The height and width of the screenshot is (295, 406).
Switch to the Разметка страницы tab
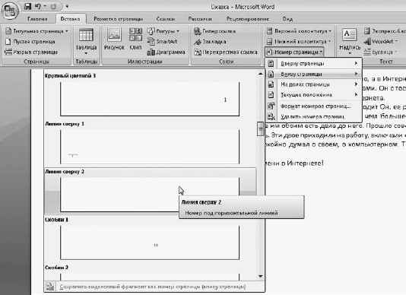coord(118,19)
